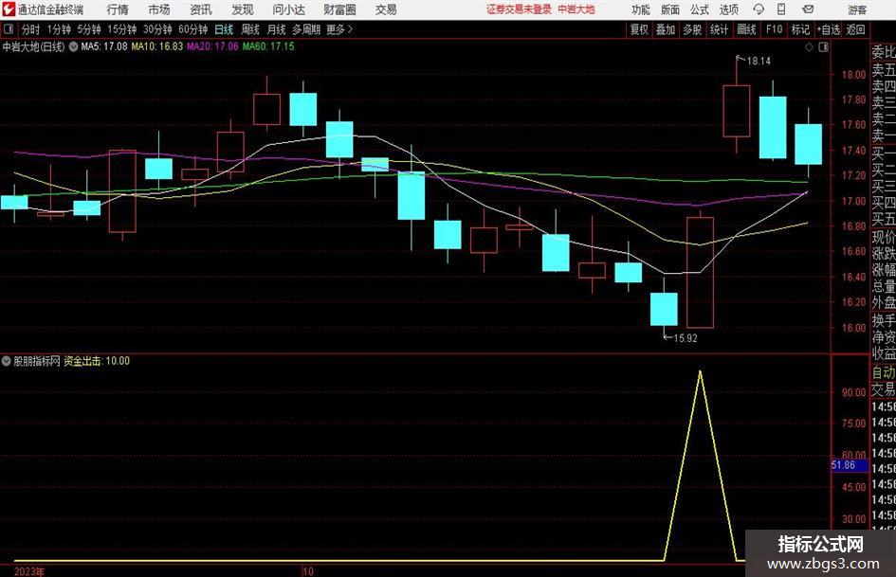Click the 游客 user account label
The image size is (896, 577).
857,9
